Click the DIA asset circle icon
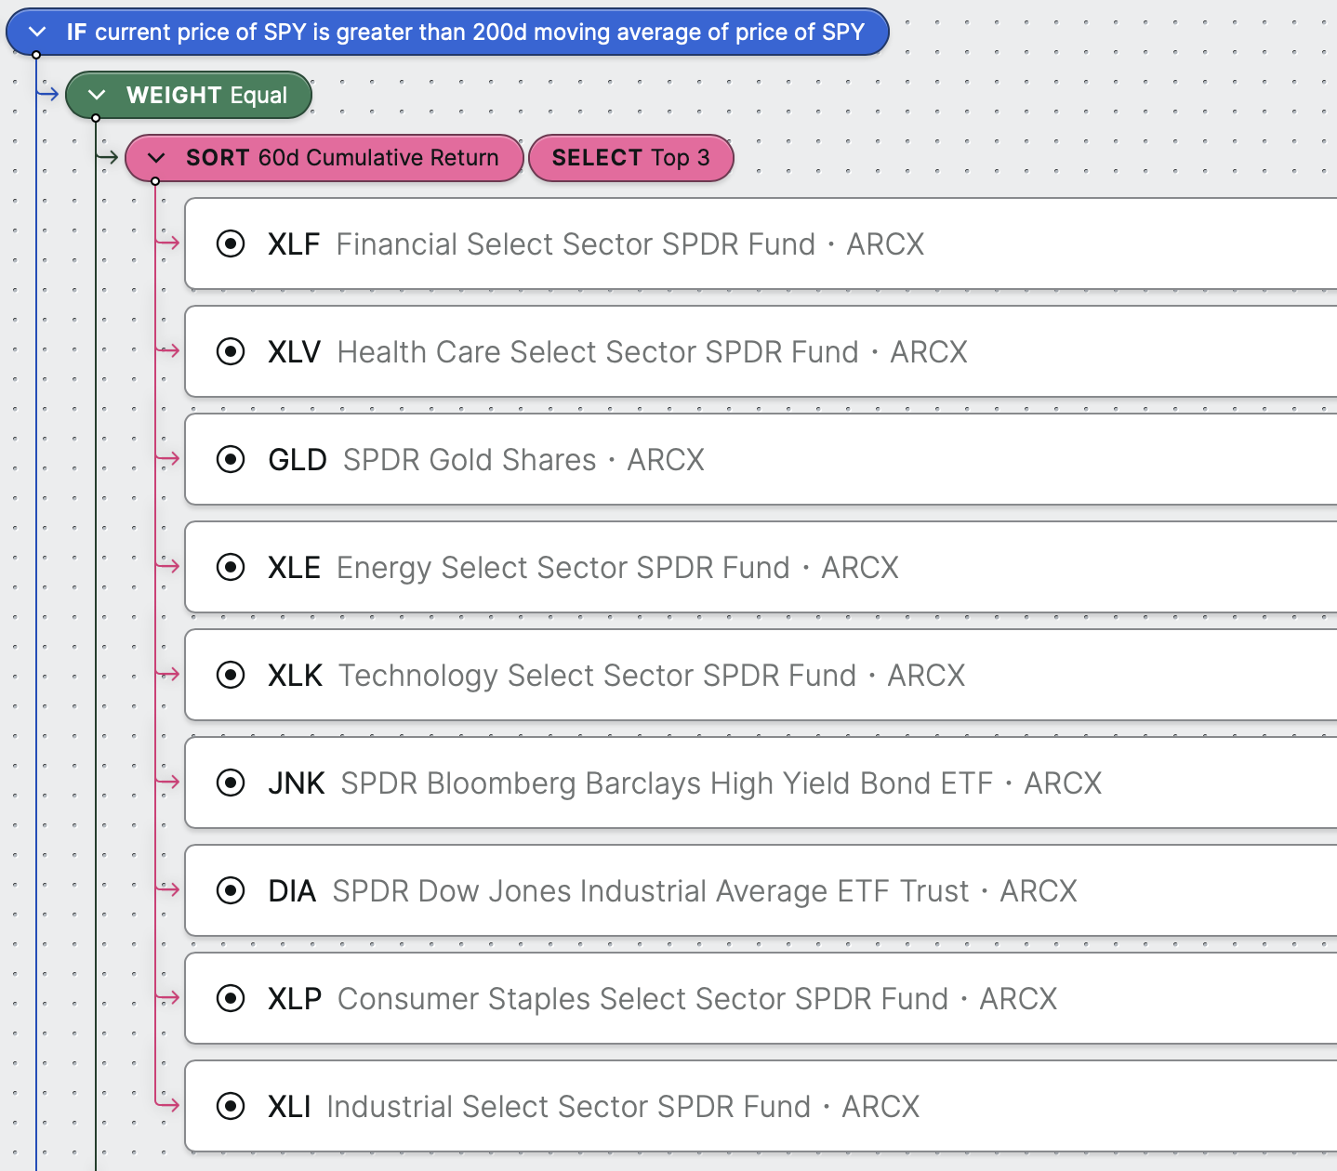The height and width of the screenshot is (1171, 1337). tap(231, 891)
